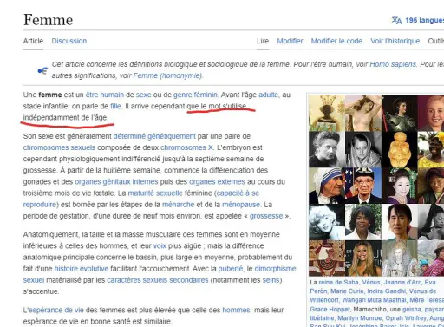Click the translation languages icon
The width and height of the screenshot is (444, 327).
coord(396,20)
